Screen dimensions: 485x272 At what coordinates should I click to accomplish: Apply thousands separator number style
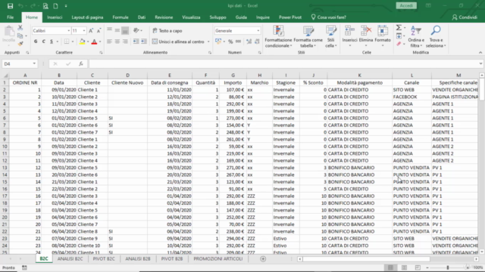[x=238, y=42]
